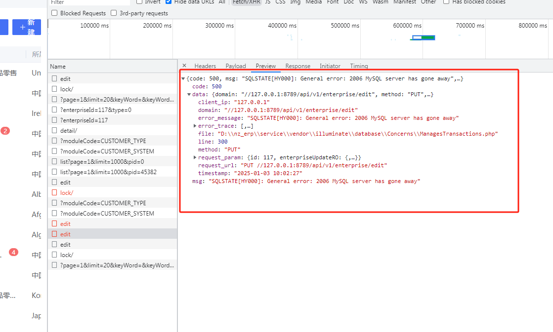553x332 pixels.
Task: Click the icon next to list?page=1&limit=1000&pid=0
Action: click(54, 161)
